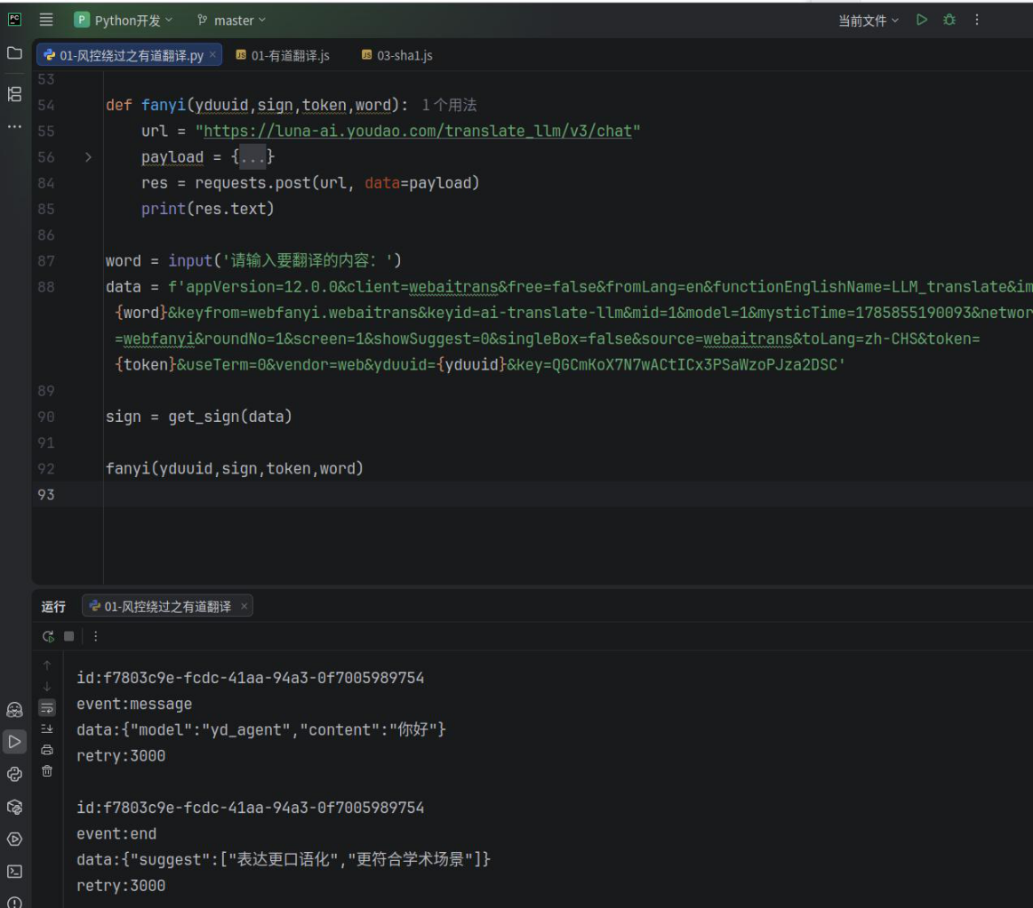Open the run toolbar more options
Screen dimensions: 1033x908
coord(95,636)
